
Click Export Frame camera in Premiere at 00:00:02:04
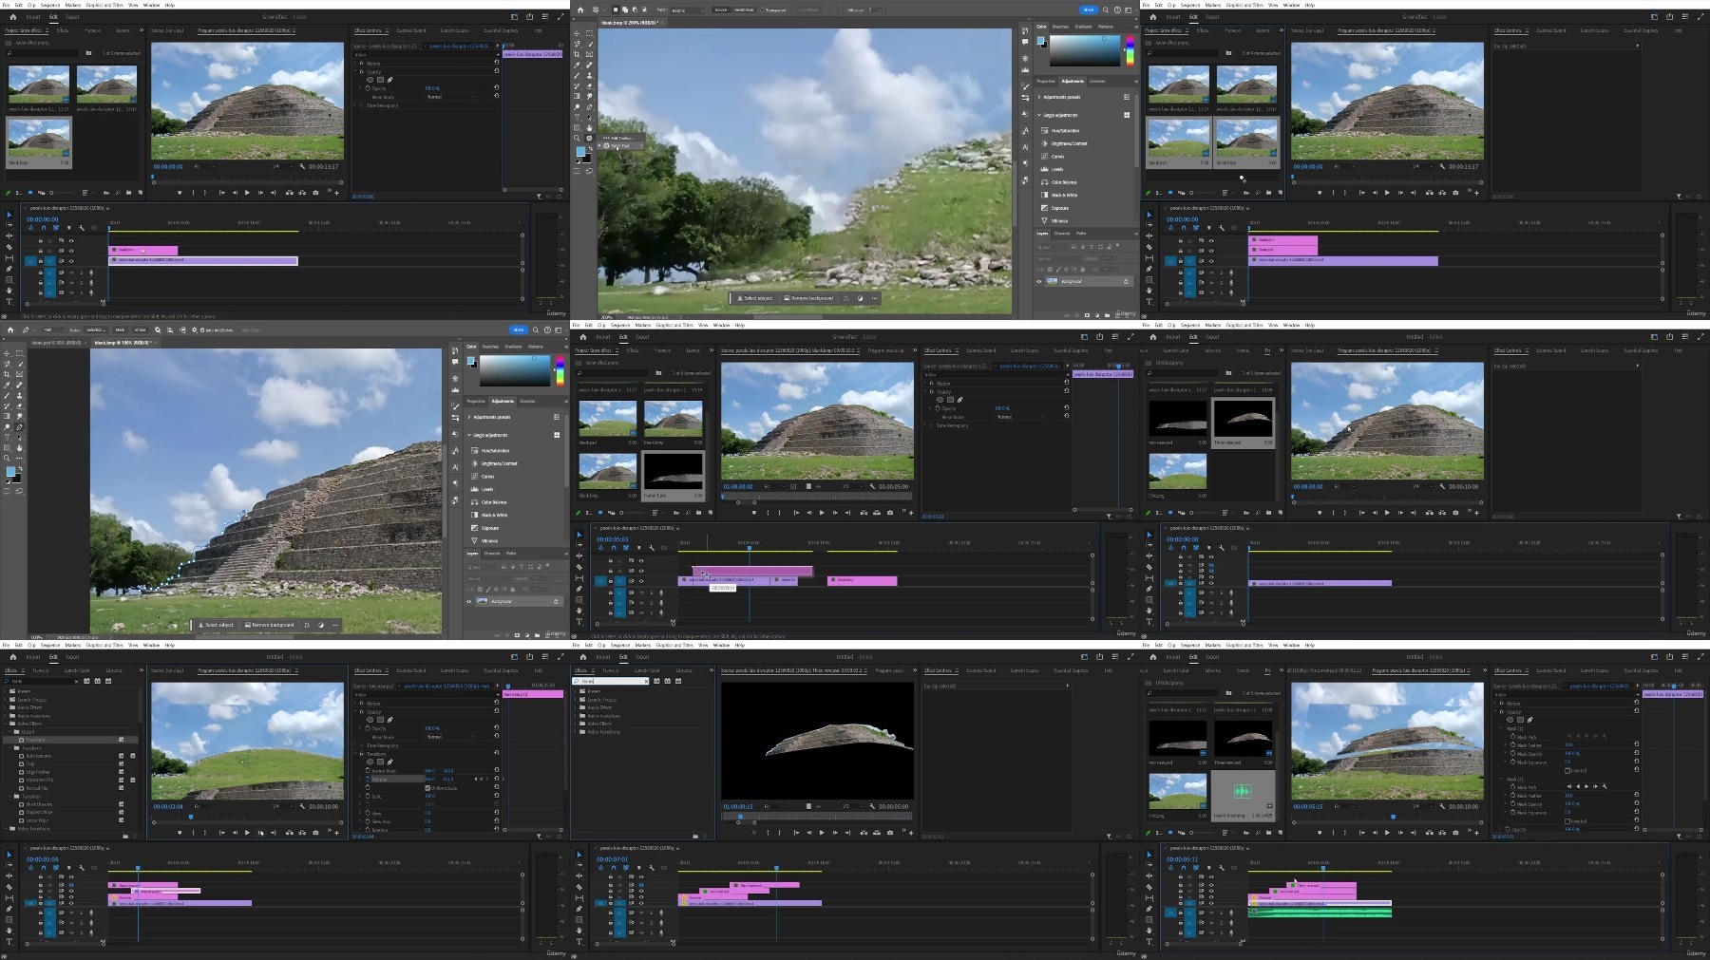point(315,833)
